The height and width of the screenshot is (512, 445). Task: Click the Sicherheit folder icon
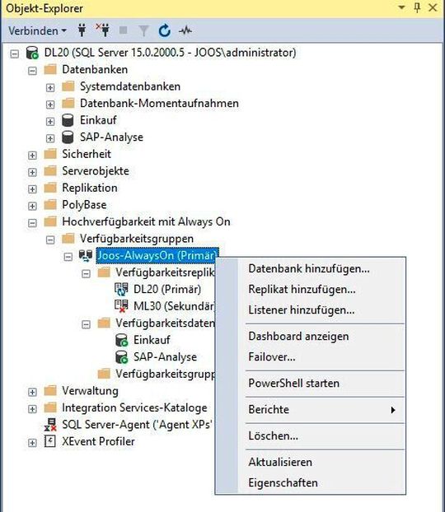coord(50,154)
